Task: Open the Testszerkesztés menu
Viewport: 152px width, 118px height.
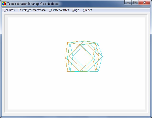Action: [59, 10]
